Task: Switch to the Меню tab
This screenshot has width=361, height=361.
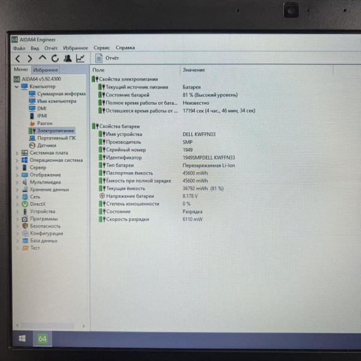Action: [20, 69]
